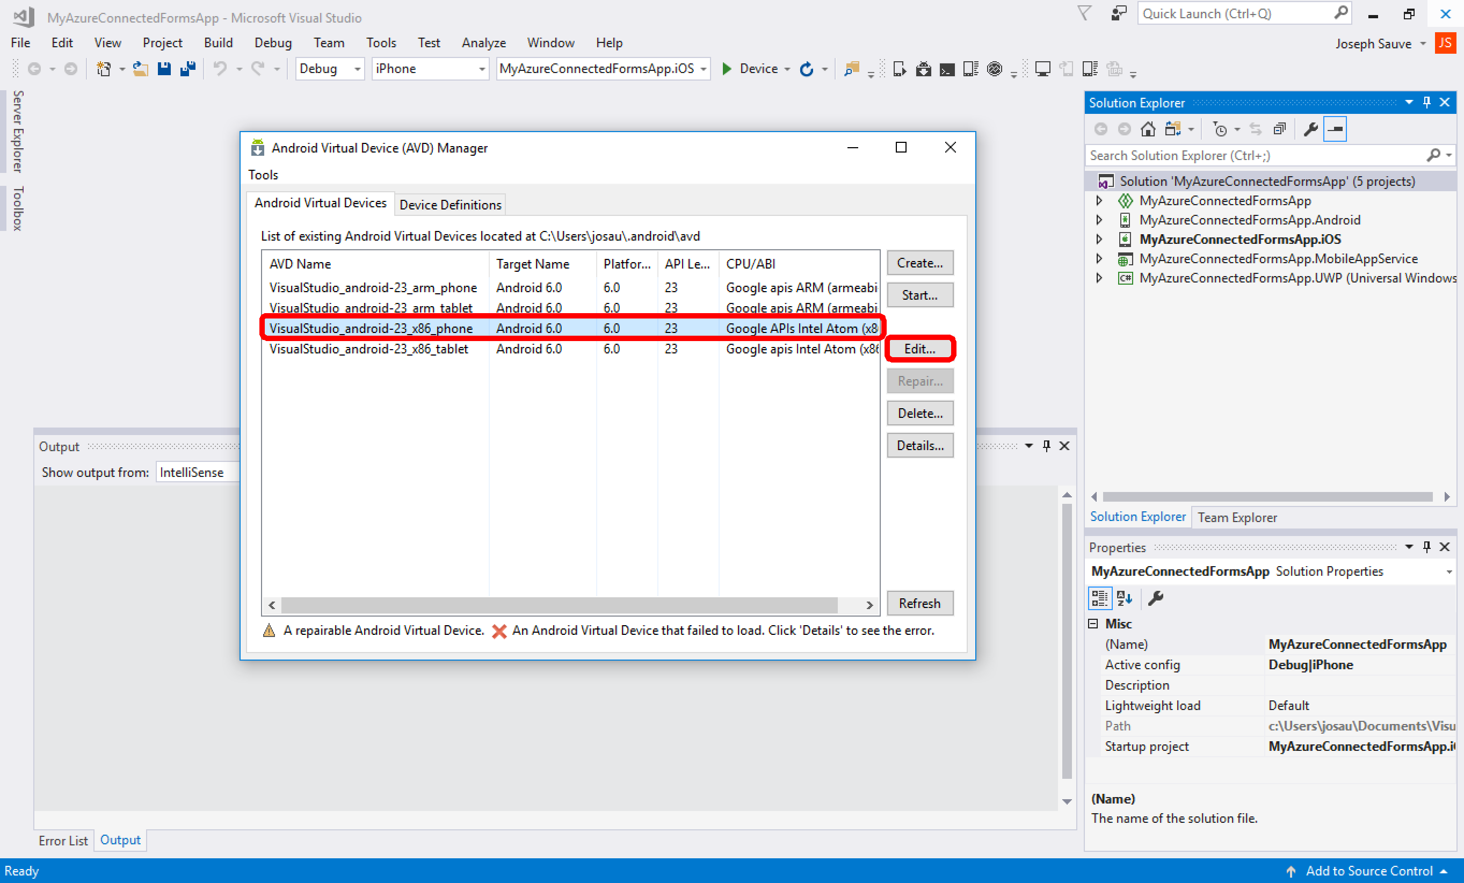1464x883 pixels.
Task: Select the VisualStudio_android-23_arm_phone row
Action: 570,287
